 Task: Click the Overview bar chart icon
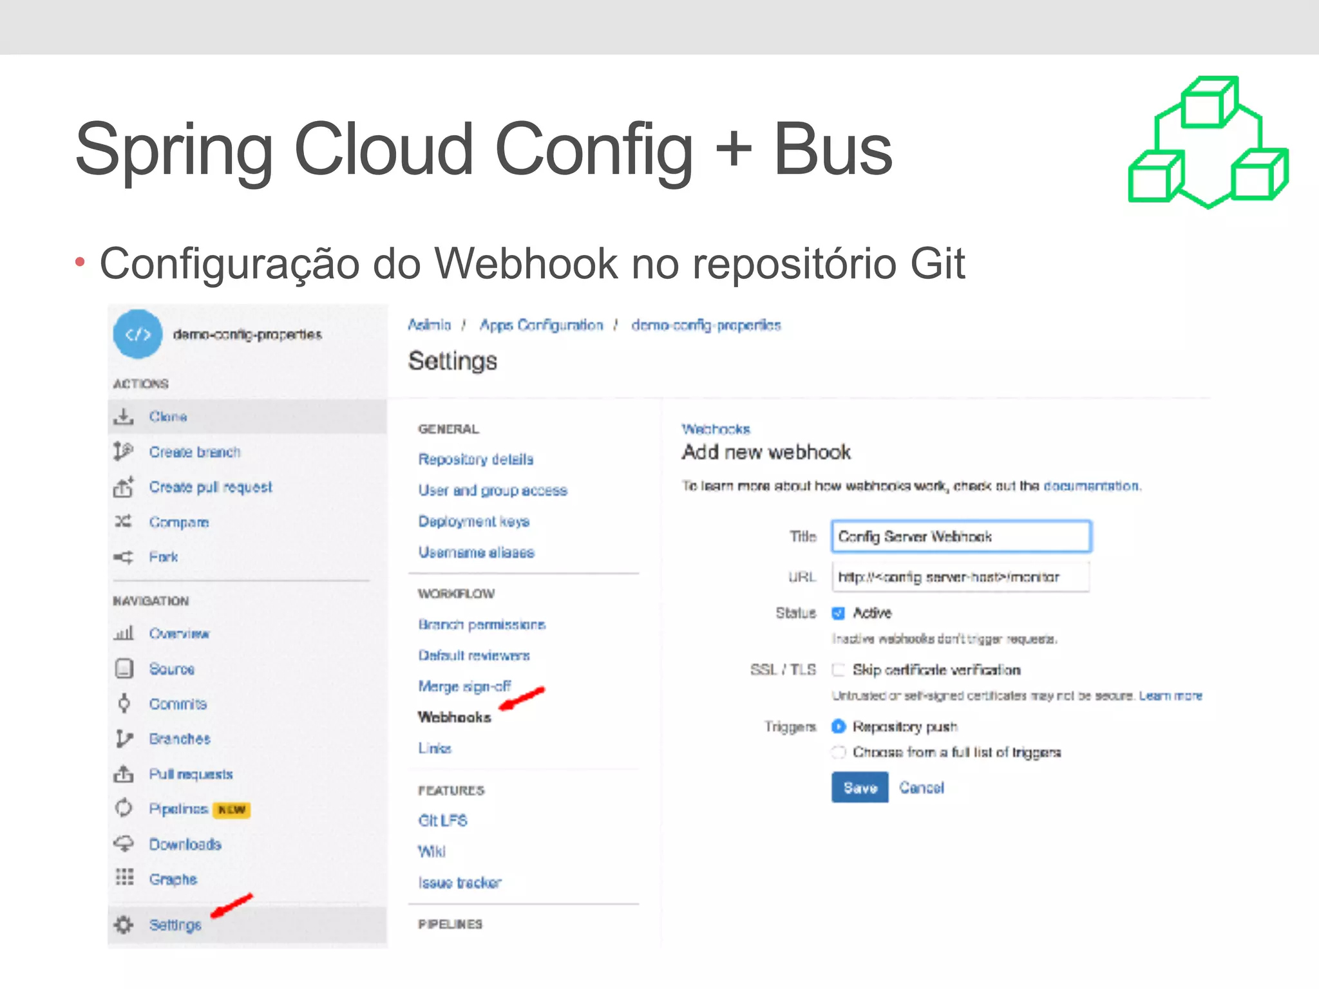click(x=123, y=634)
